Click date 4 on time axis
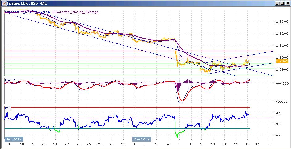 click(168, 144)
